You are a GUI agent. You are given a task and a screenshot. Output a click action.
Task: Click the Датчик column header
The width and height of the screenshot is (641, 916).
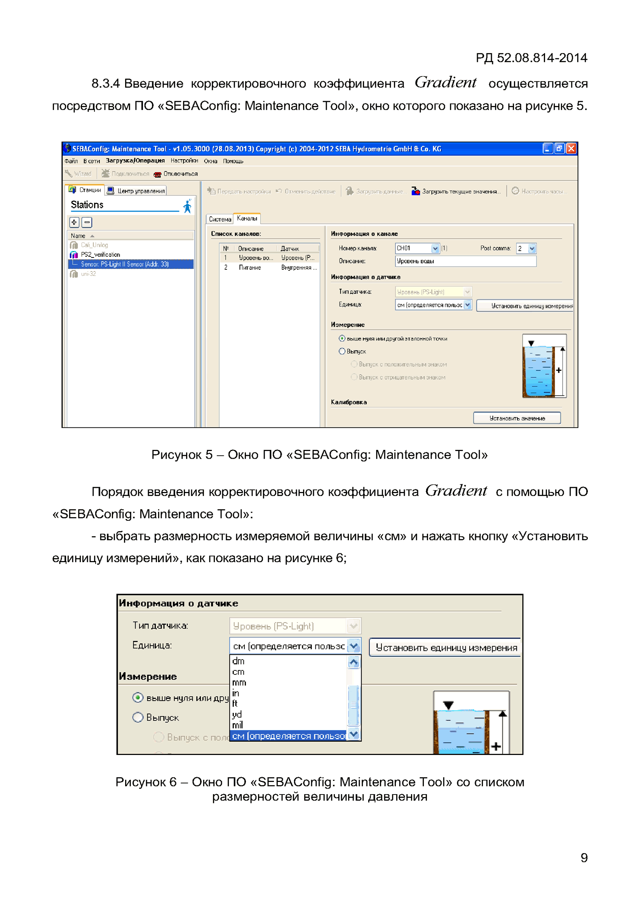point(298,249)
